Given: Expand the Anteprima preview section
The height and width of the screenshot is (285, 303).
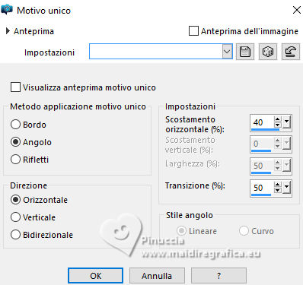Looking at the screenshot, I should point(8,31).
